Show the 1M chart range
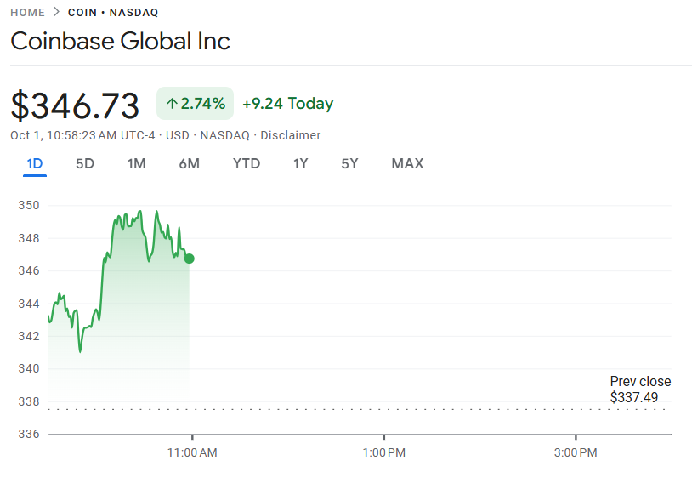 137,163
